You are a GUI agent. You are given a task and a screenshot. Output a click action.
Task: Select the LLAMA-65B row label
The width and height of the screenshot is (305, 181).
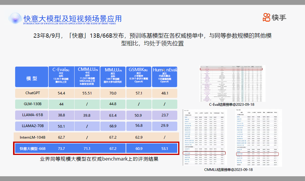click(32, 115)
